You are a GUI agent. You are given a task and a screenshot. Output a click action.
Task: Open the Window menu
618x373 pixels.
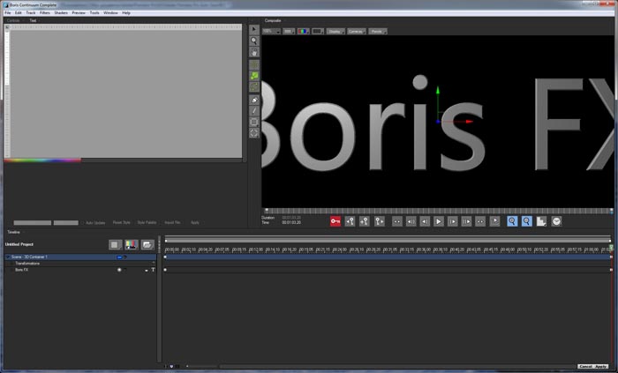coord(110,13)
